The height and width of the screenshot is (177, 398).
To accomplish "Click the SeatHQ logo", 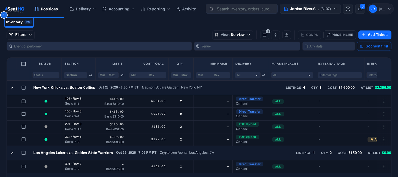I will pos(14,9).
